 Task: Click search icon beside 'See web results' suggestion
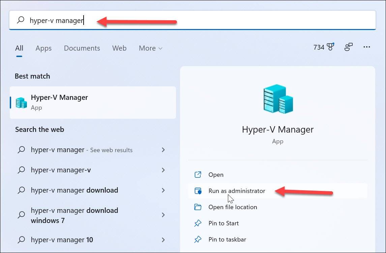tap(21, 150)
